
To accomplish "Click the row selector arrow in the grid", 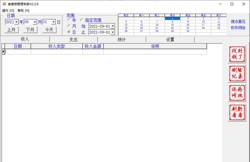I will 3,52.
